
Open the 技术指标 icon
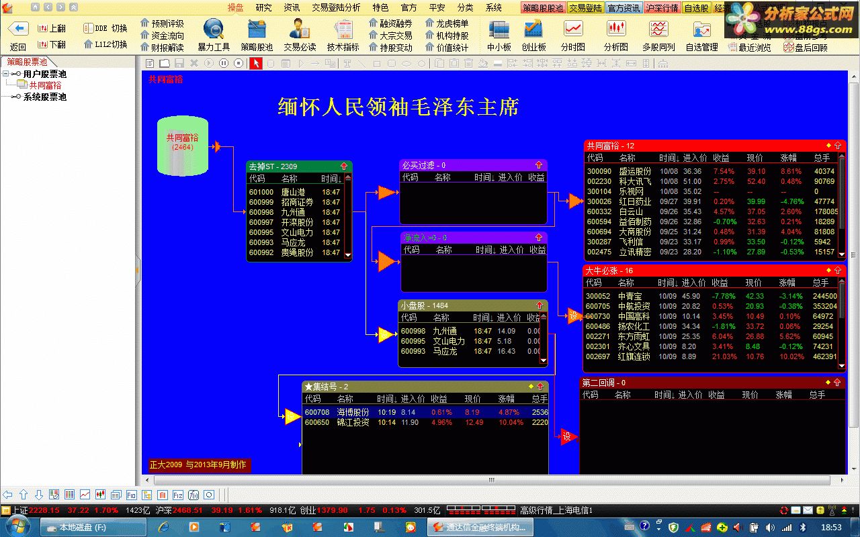343,29
